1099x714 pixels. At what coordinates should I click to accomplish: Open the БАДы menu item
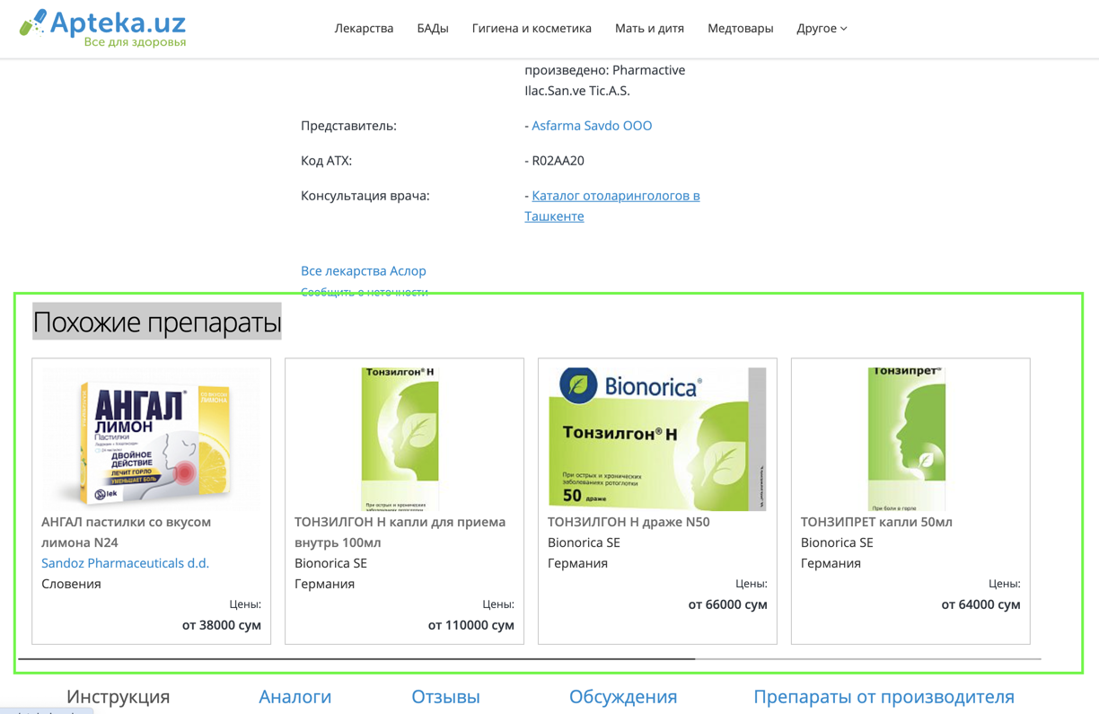click(433, 28)
